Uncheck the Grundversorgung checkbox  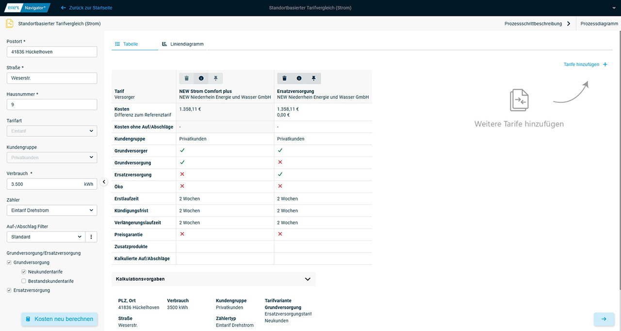9,263
